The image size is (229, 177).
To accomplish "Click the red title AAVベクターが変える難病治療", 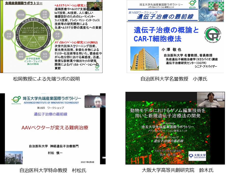I will pos(55,128).
